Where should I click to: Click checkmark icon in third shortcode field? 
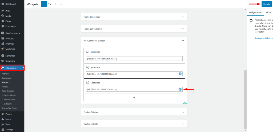pyautogui.click(x=180, y=89)
